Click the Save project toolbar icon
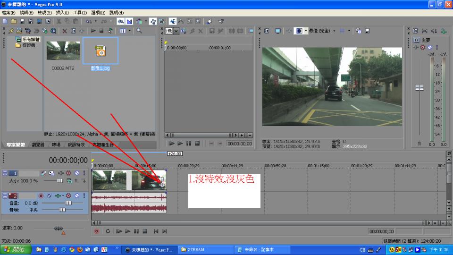 point(22,21)
